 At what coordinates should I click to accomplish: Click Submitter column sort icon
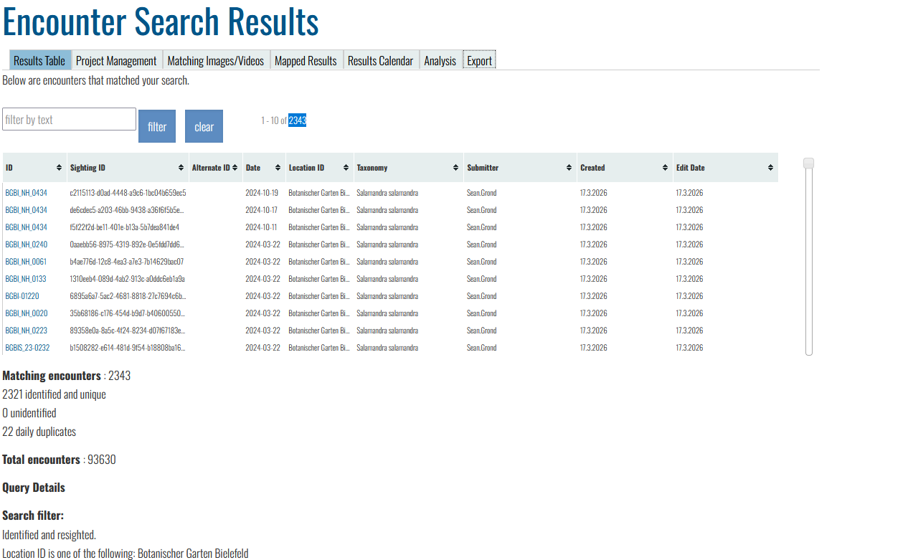click(x=569, y=168)
